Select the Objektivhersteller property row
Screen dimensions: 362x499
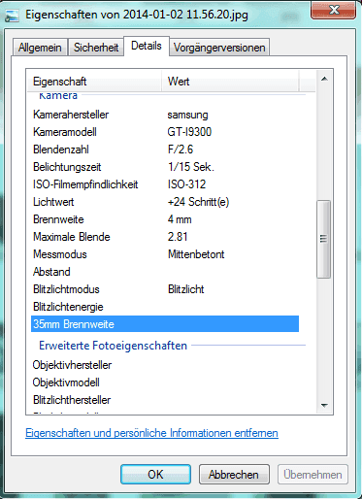165,365
